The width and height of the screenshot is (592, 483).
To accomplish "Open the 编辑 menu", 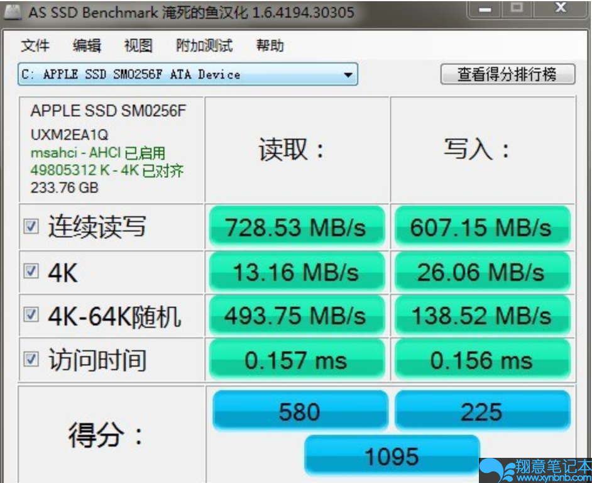I will pos(87,46).
